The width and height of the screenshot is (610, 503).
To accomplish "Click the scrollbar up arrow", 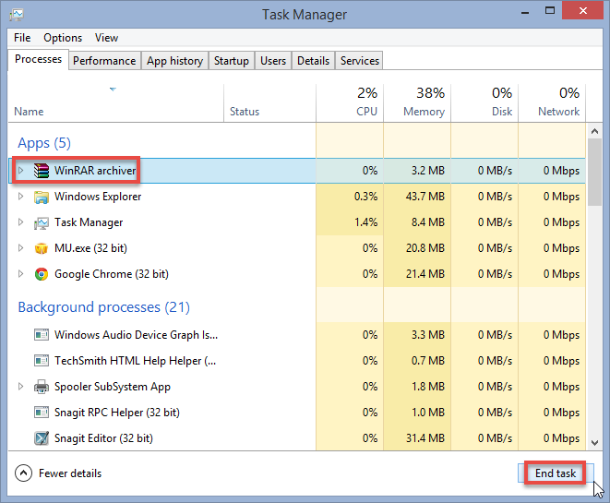I will click(x=594, y=131).
